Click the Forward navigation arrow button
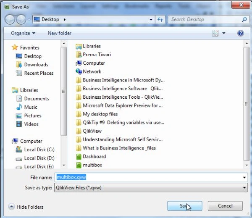The image size is (252, 218). click(21, 19)
